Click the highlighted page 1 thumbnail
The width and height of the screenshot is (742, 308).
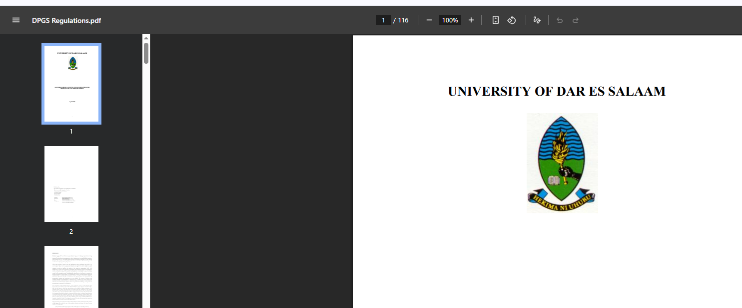coord(71,83)
